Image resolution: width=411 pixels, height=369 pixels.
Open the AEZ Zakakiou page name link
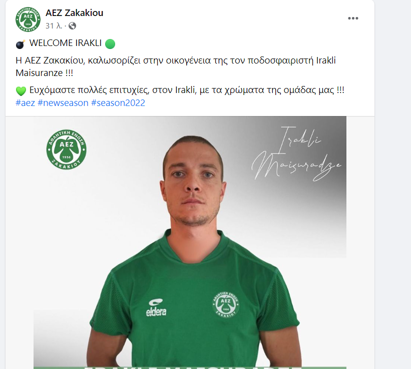tap(75, 13)
